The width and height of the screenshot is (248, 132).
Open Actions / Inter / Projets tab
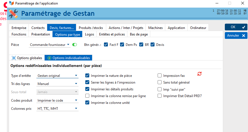click(x=126, y=28)
